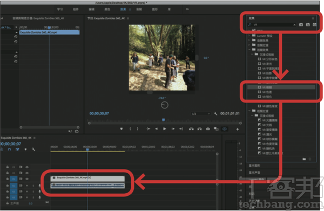Image resolution: width=324 pixels, height=211 pixels.
Task: Toggle VR video display button
Action: [225, 129]
